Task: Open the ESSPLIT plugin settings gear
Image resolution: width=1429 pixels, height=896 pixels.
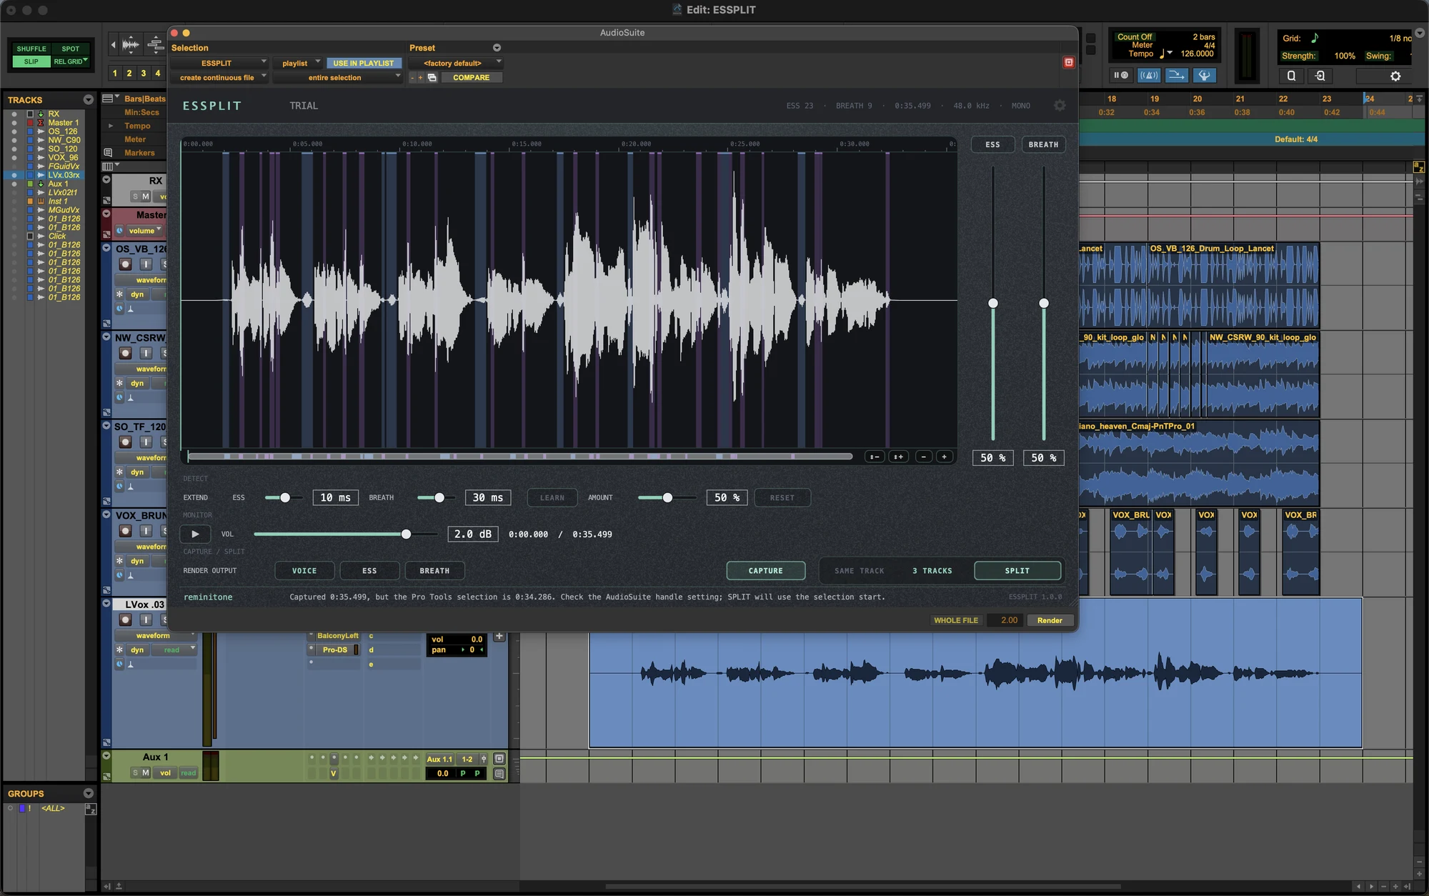Action: pyautogui.click(x=1060, y=106)
